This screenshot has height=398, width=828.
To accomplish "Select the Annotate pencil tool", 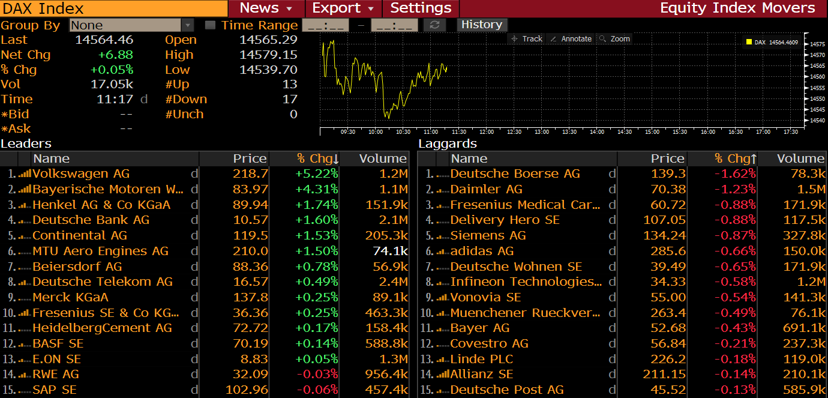I will [571, 39].
